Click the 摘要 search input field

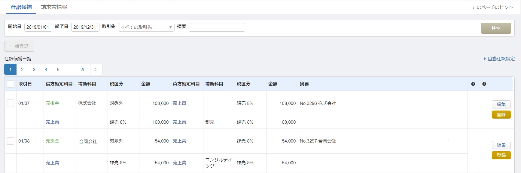pyautogui.click(x=217, y=27)
